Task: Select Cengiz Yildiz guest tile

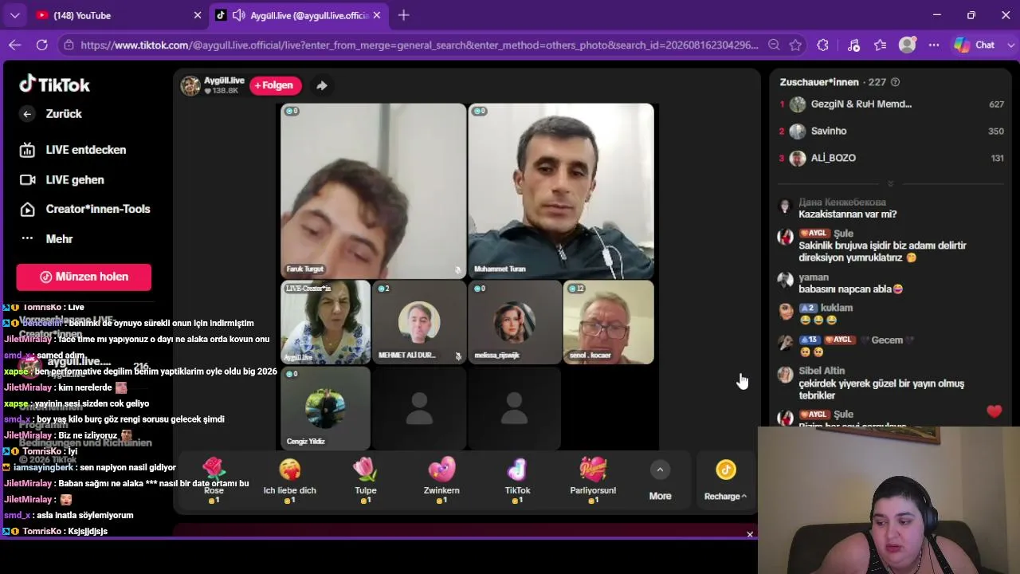Action: tap(326, 408)
